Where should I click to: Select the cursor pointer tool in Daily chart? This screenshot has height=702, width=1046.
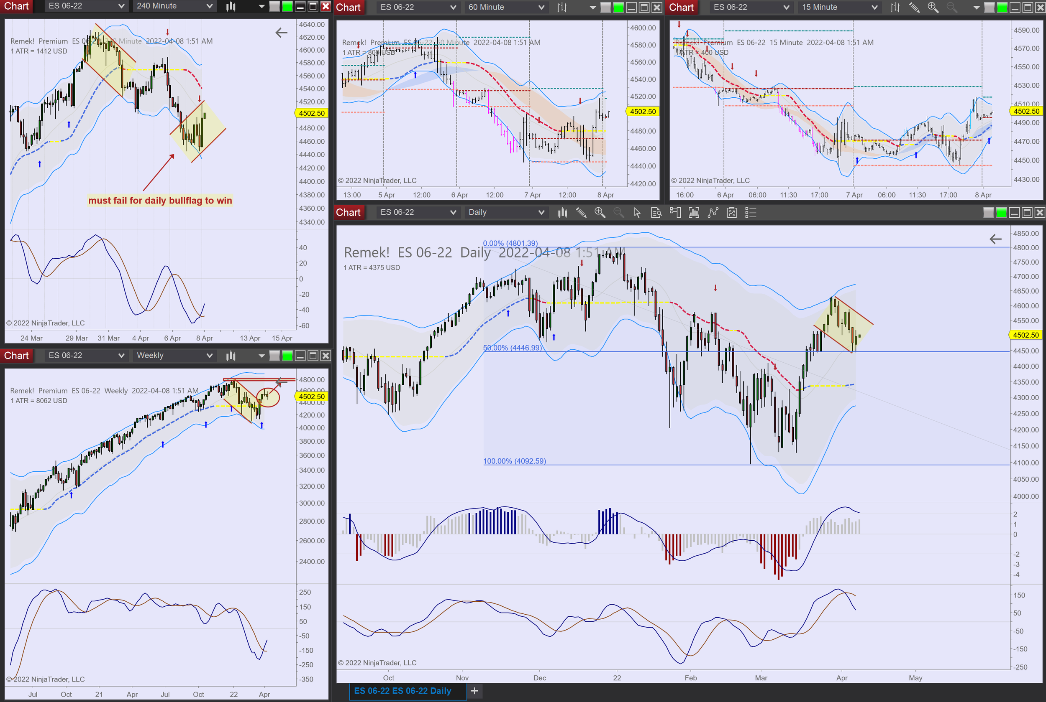click(637, 213)
